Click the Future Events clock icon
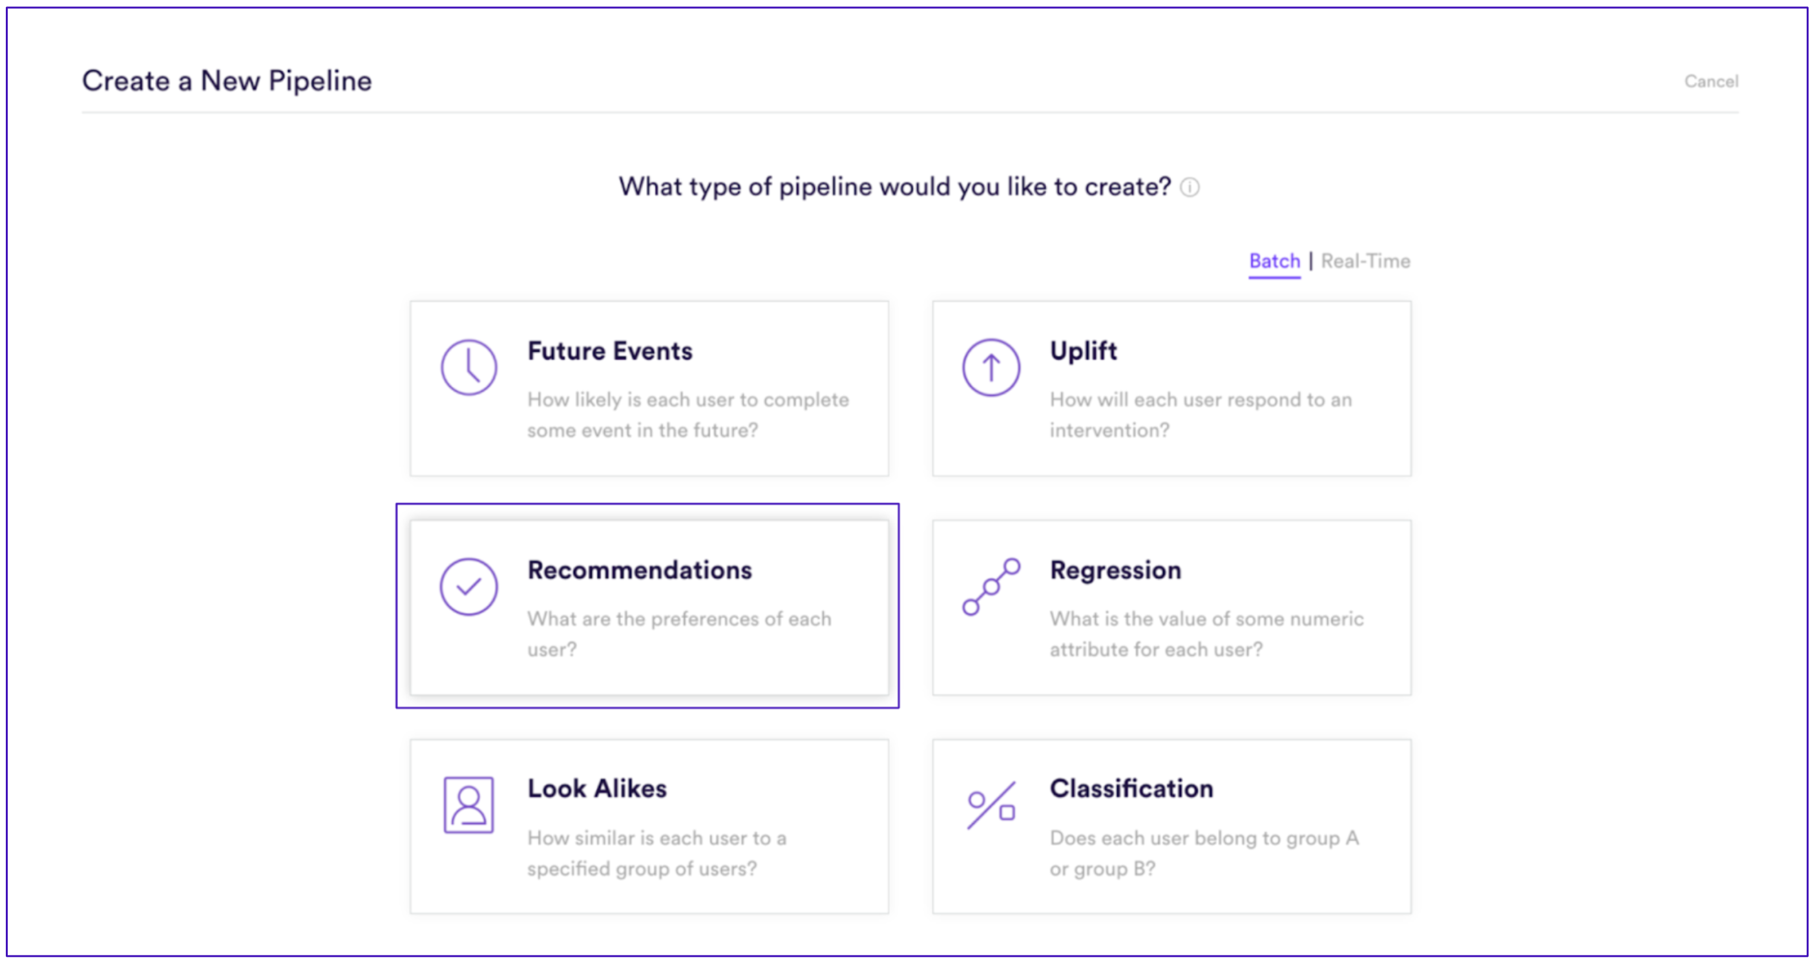 (x=468, y=368)
